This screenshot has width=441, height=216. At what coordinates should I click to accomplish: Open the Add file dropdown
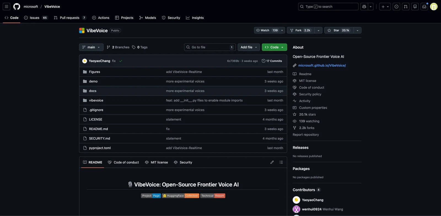click(249, 47)
